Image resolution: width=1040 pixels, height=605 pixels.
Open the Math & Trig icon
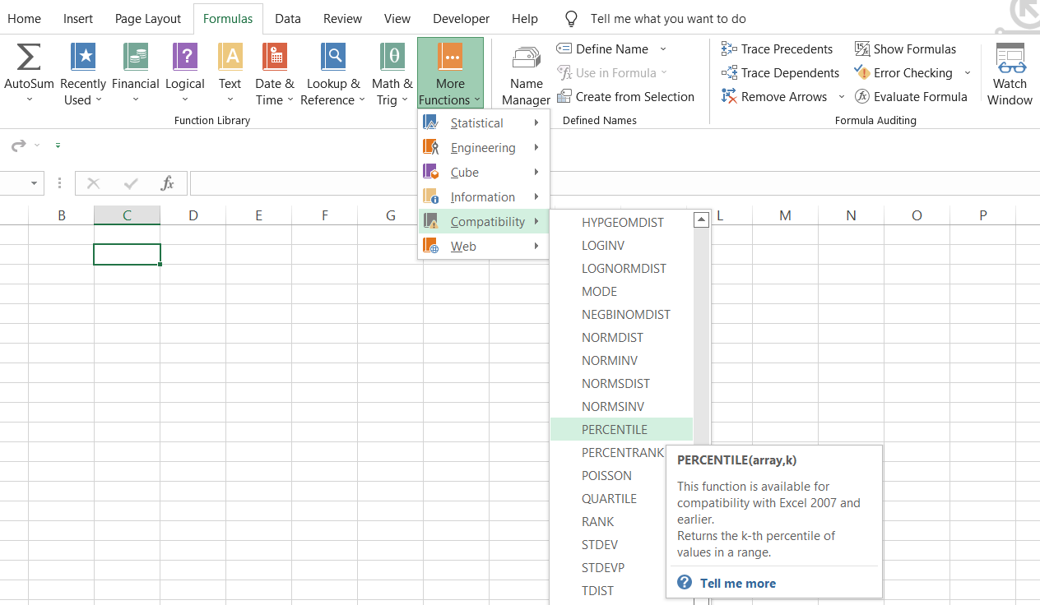coord(392,58)
